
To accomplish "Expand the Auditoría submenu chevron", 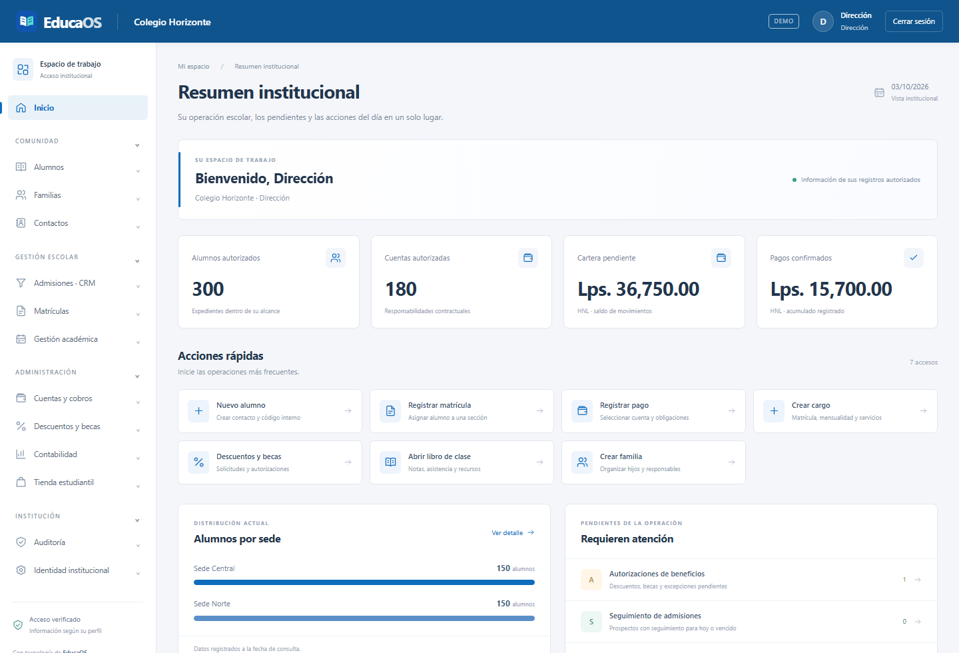I will click(x=138, y=546).
